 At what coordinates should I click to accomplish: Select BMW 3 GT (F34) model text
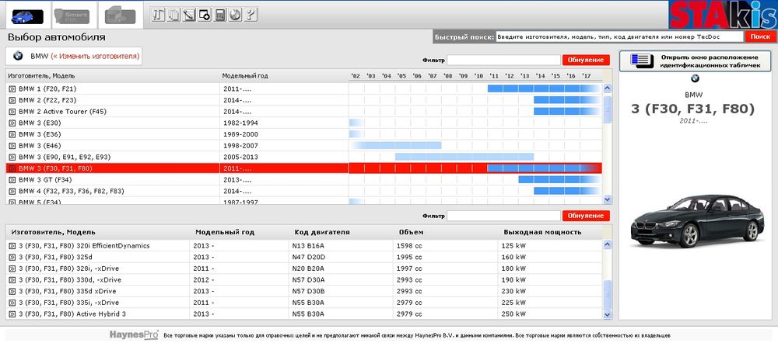click(x=45, y=180)
